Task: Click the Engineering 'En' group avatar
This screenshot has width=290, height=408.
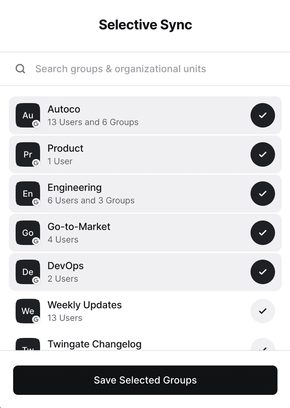Action: 28,194
